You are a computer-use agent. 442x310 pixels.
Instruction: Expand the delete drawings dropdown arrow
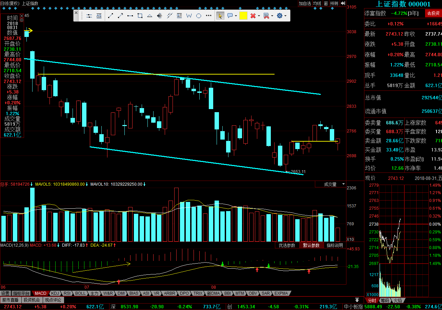coord(259,16)
